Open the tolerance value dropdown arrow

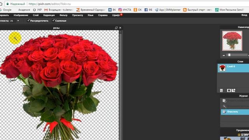click(x=18, y=21)
